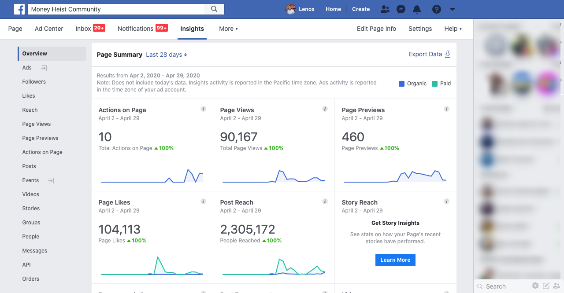The image size is (564, 293).
Task: Click new message compose icon in chat bar
Action: [x=546, y=286]
